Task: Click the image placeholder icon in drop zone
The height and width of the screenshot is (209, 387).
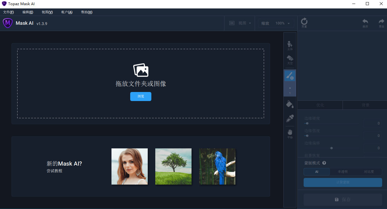Action: (141, 70)
